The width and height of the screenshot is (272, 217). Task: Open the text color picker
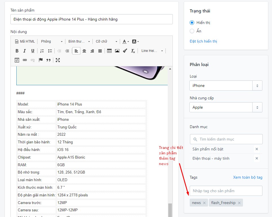(x=126, y=41)
